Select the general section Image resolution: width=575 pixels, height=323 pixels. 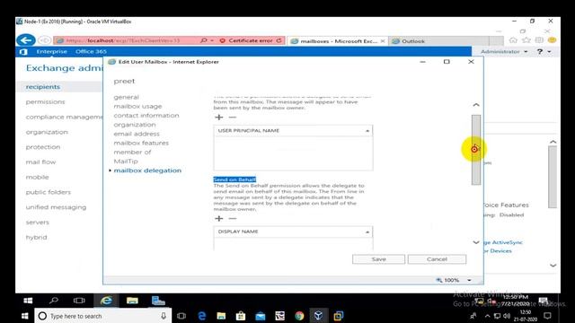(126, 97)
